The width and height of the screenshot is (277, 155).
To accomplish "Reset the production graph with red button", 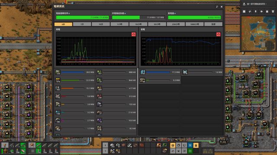I will [218, 34].
